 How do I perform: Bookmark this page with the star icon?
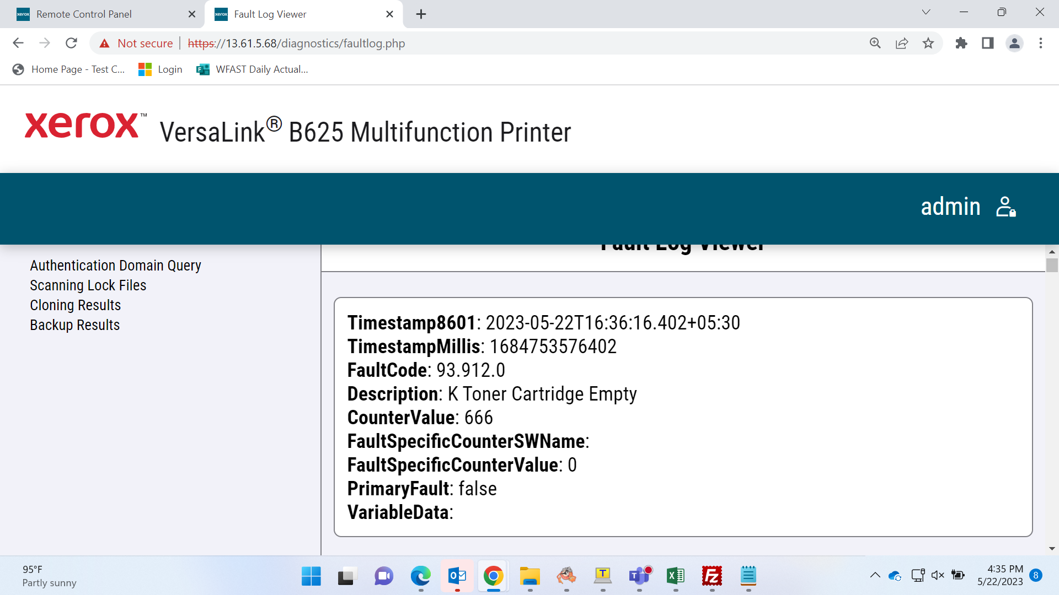(x=928, y=43)
